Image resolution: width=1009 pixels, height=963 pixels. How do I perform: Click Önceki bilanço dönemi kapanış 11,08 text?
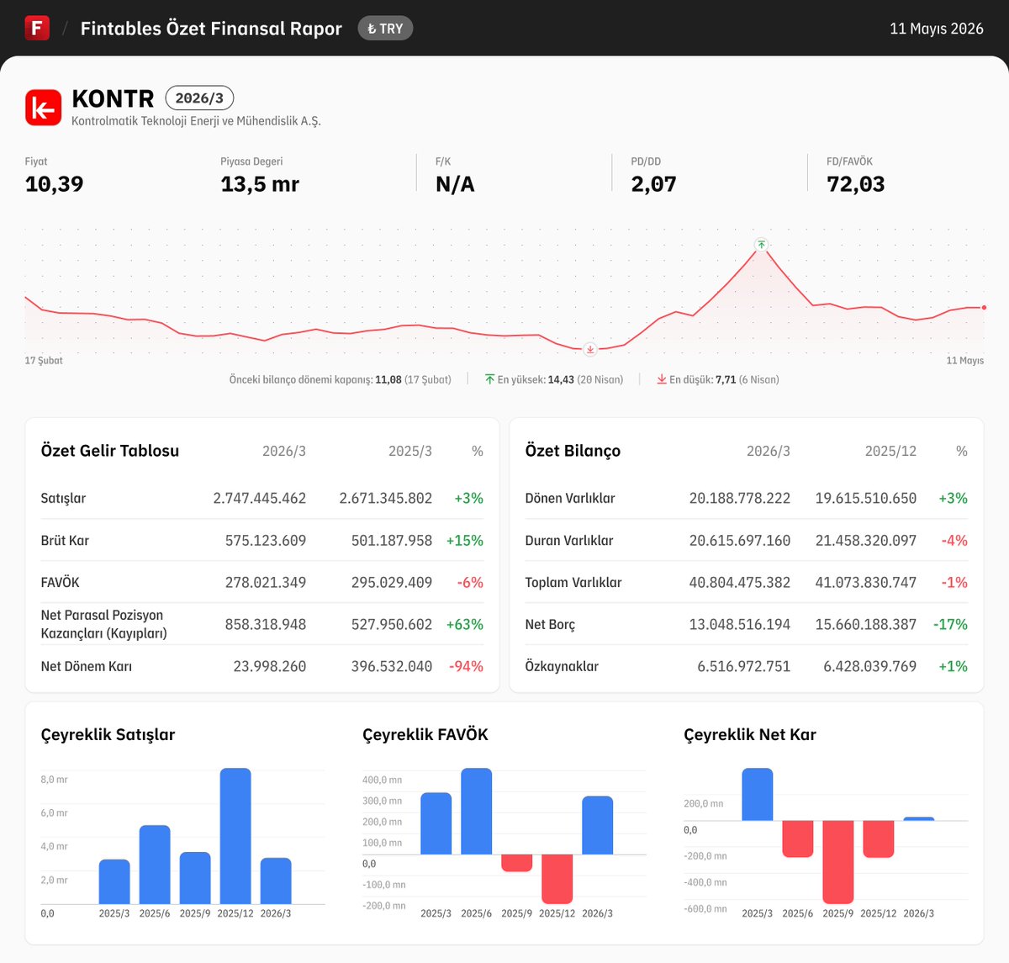point(341,380)
